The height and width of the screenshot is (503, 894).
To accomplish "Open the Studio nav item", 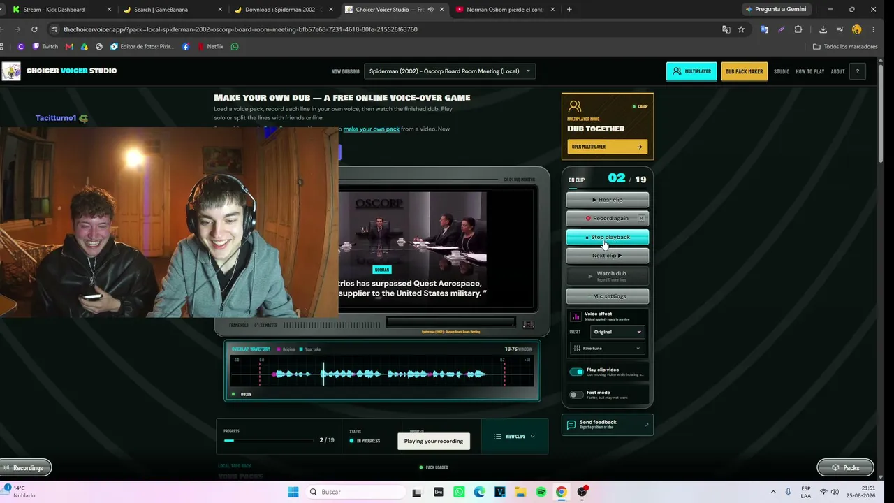I will pos(782,71).
